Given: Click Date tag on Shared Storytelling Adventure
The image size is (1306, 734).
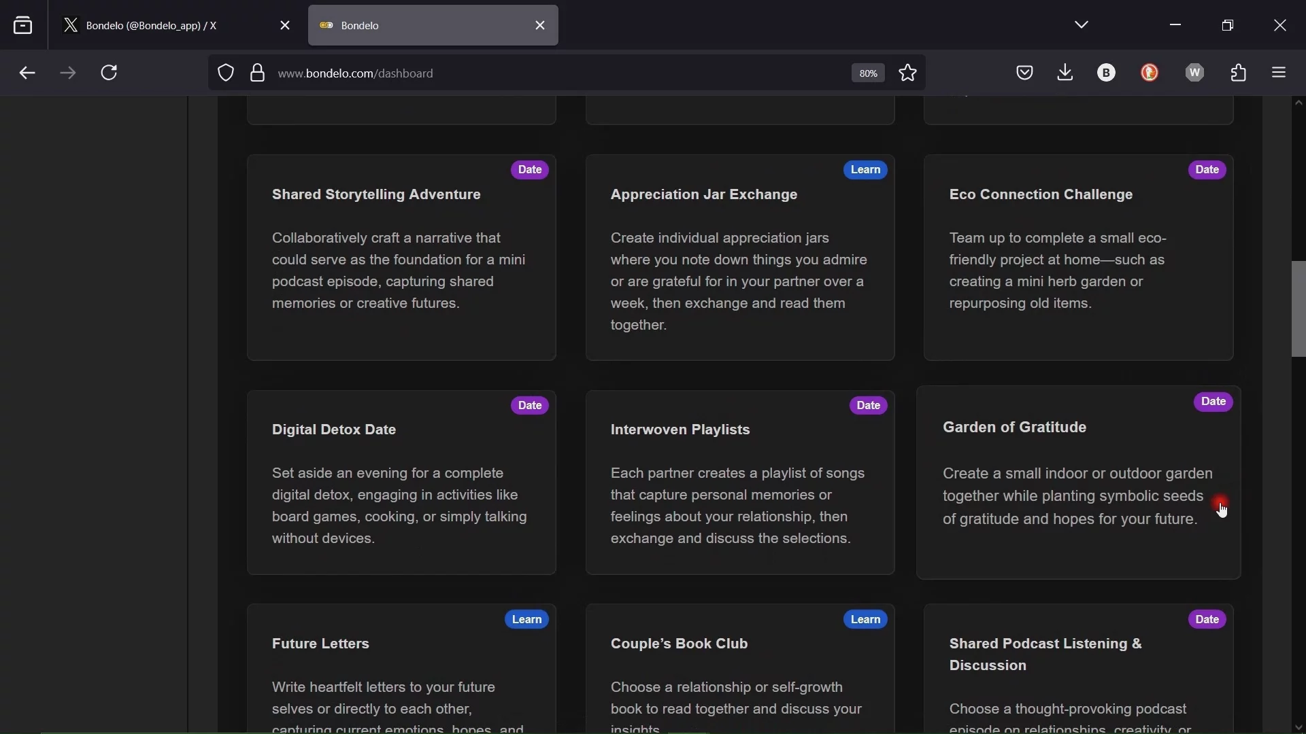Looking at the screenshot, I should click(530, 170).
